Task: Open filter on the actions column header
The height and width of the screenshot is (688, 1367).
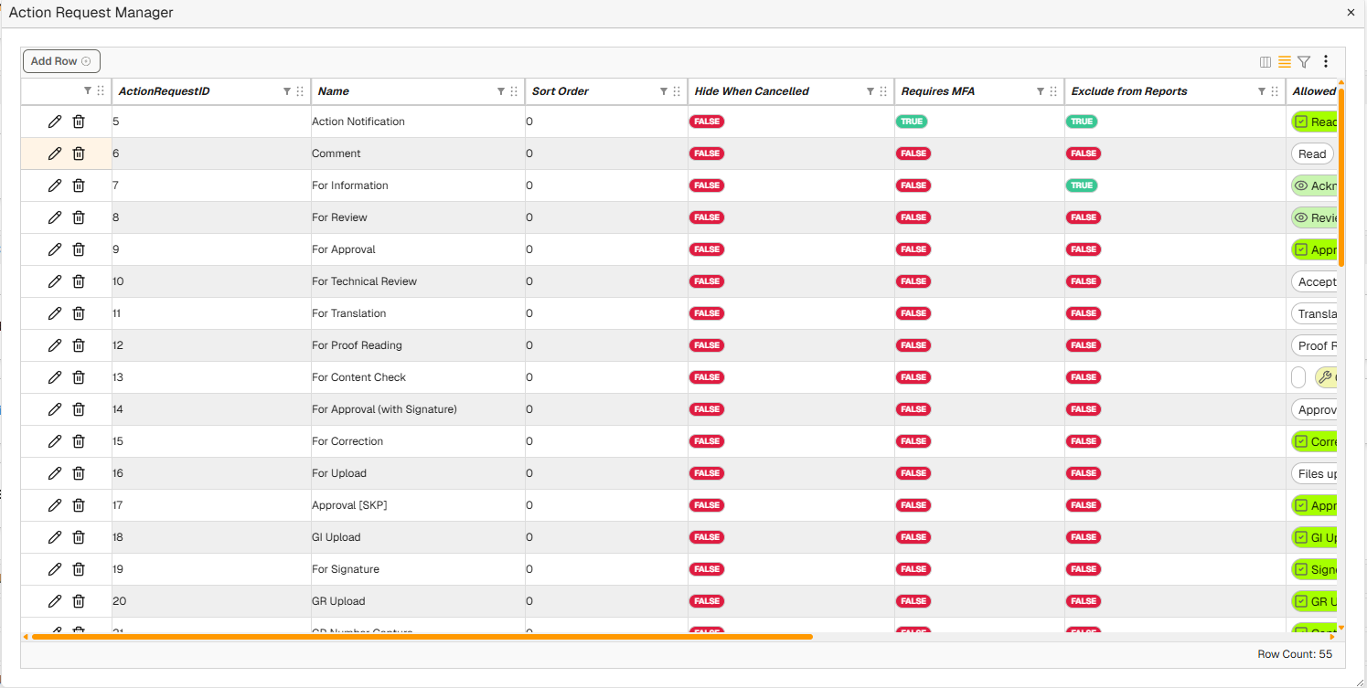Action: point(88,91)
